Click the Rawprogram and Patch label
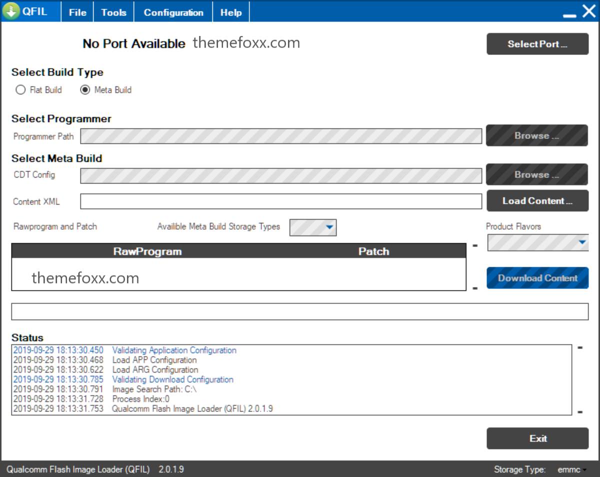 55,226
